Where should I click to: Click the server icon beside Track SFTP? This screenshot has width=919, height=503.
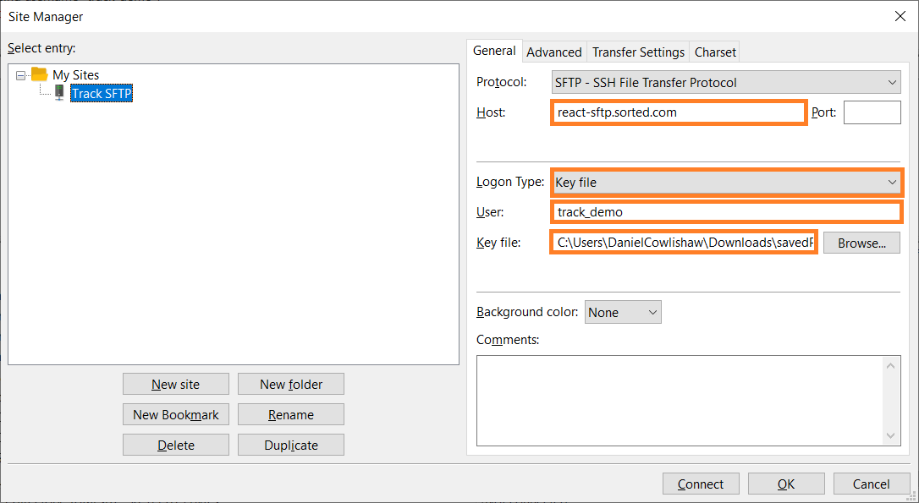(58, 93)
